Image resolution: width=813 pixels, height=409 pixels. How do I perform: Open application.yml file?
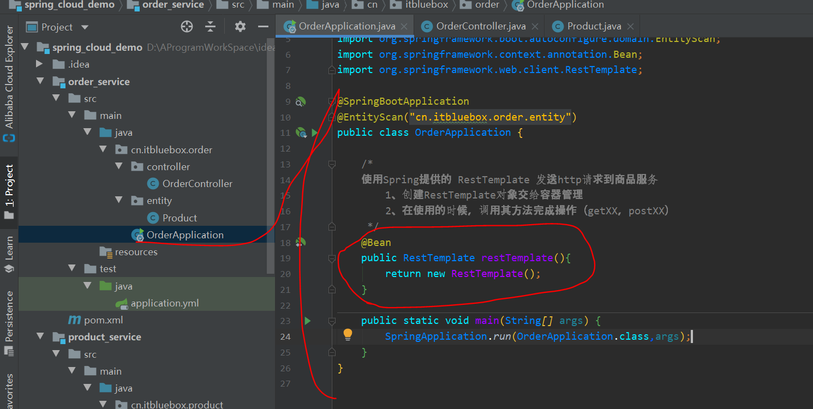(x=165, y=303)
